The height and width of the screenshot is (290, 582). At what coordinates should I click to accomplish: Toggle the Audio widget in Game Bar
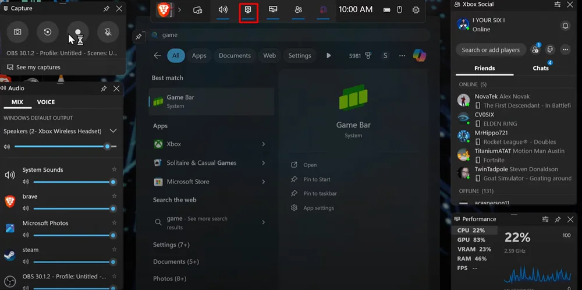click(x=223, y=10)
